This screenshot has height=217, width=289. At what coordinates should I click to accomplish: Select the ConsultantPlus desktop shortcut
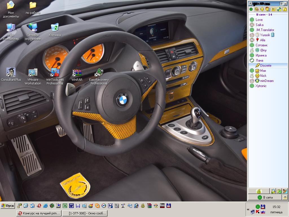[11, 75]
